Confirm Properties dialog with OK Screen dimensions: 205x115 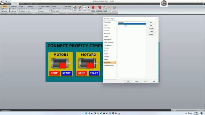tap(128, 81)
